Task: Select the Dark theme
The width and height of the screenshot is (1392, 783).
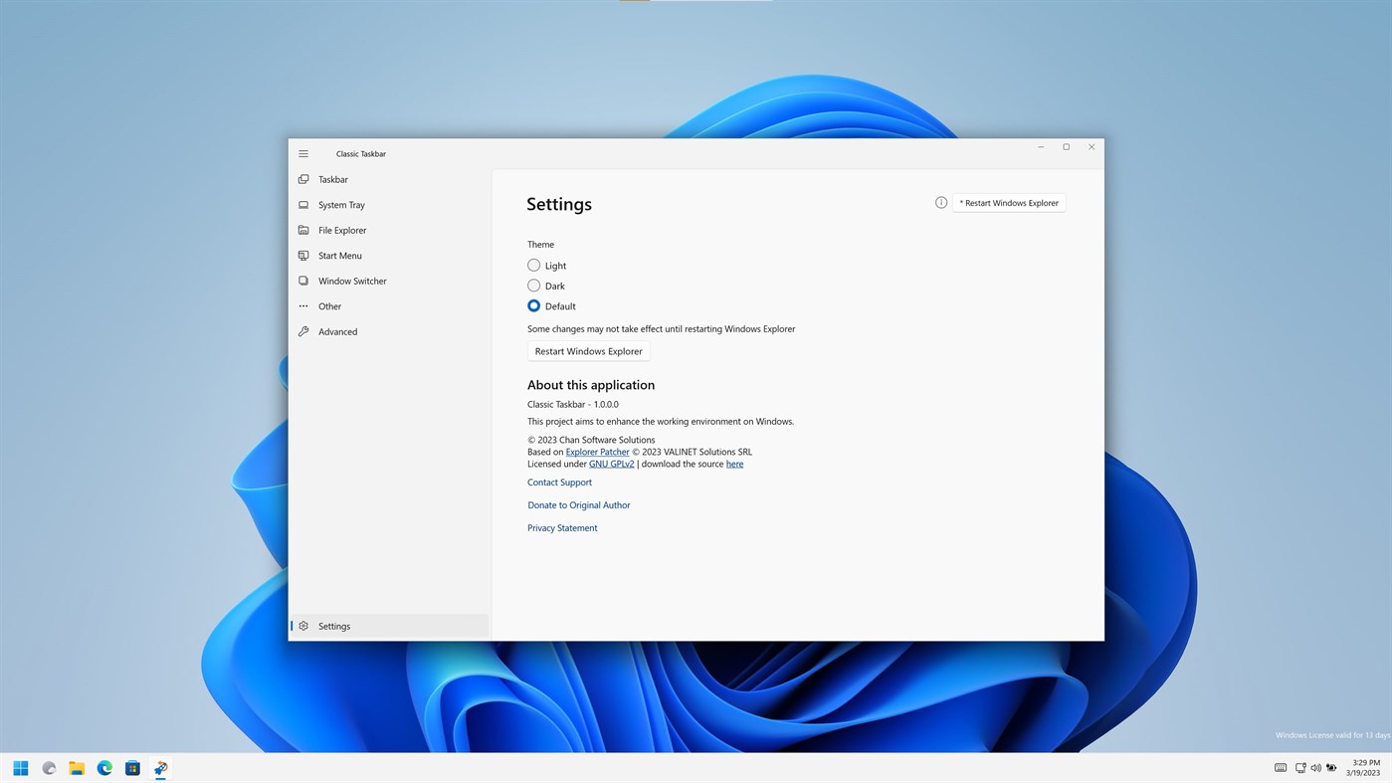Action: [533, 286]
